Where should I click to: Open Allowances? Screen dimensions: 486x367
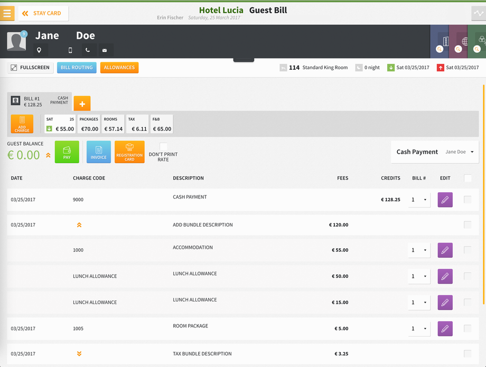pos(119,68)
